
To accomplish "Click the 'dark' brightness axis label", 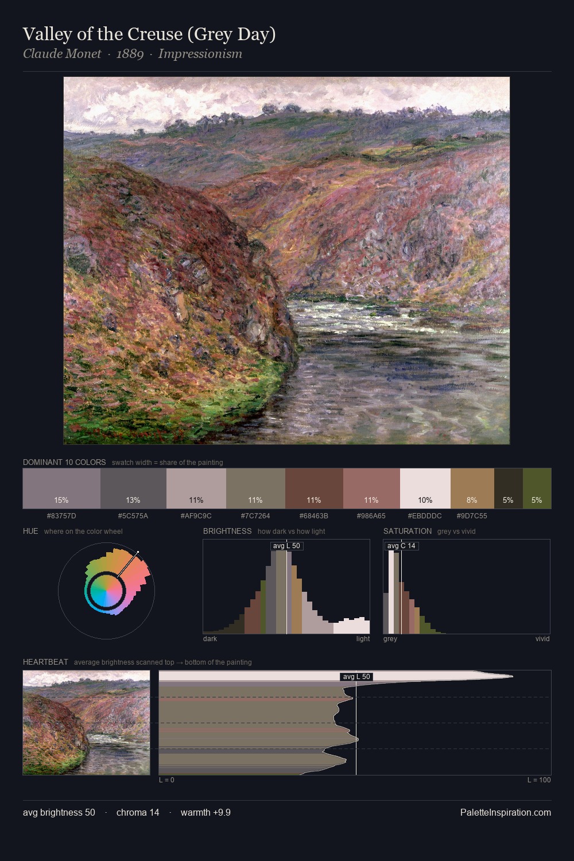I will (210, 639).
